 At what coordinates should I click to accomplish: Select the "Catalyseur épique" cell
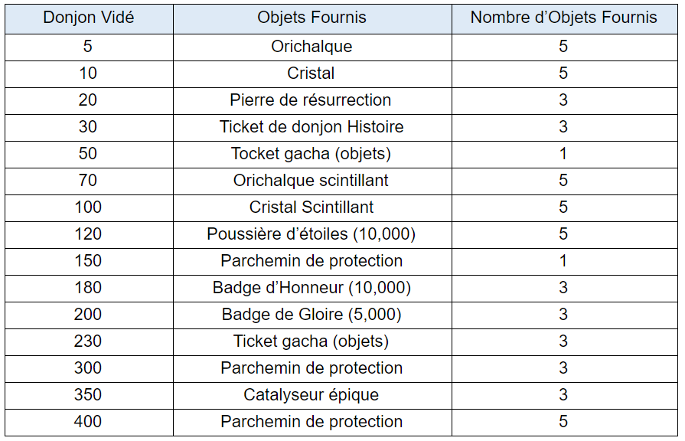312,395
